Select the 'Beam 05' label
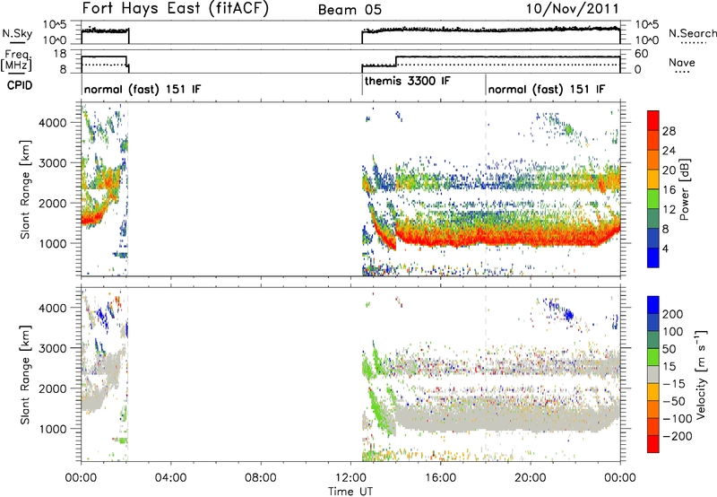The width and height of the screenshot is (717, 497). [x=350, y=10]
